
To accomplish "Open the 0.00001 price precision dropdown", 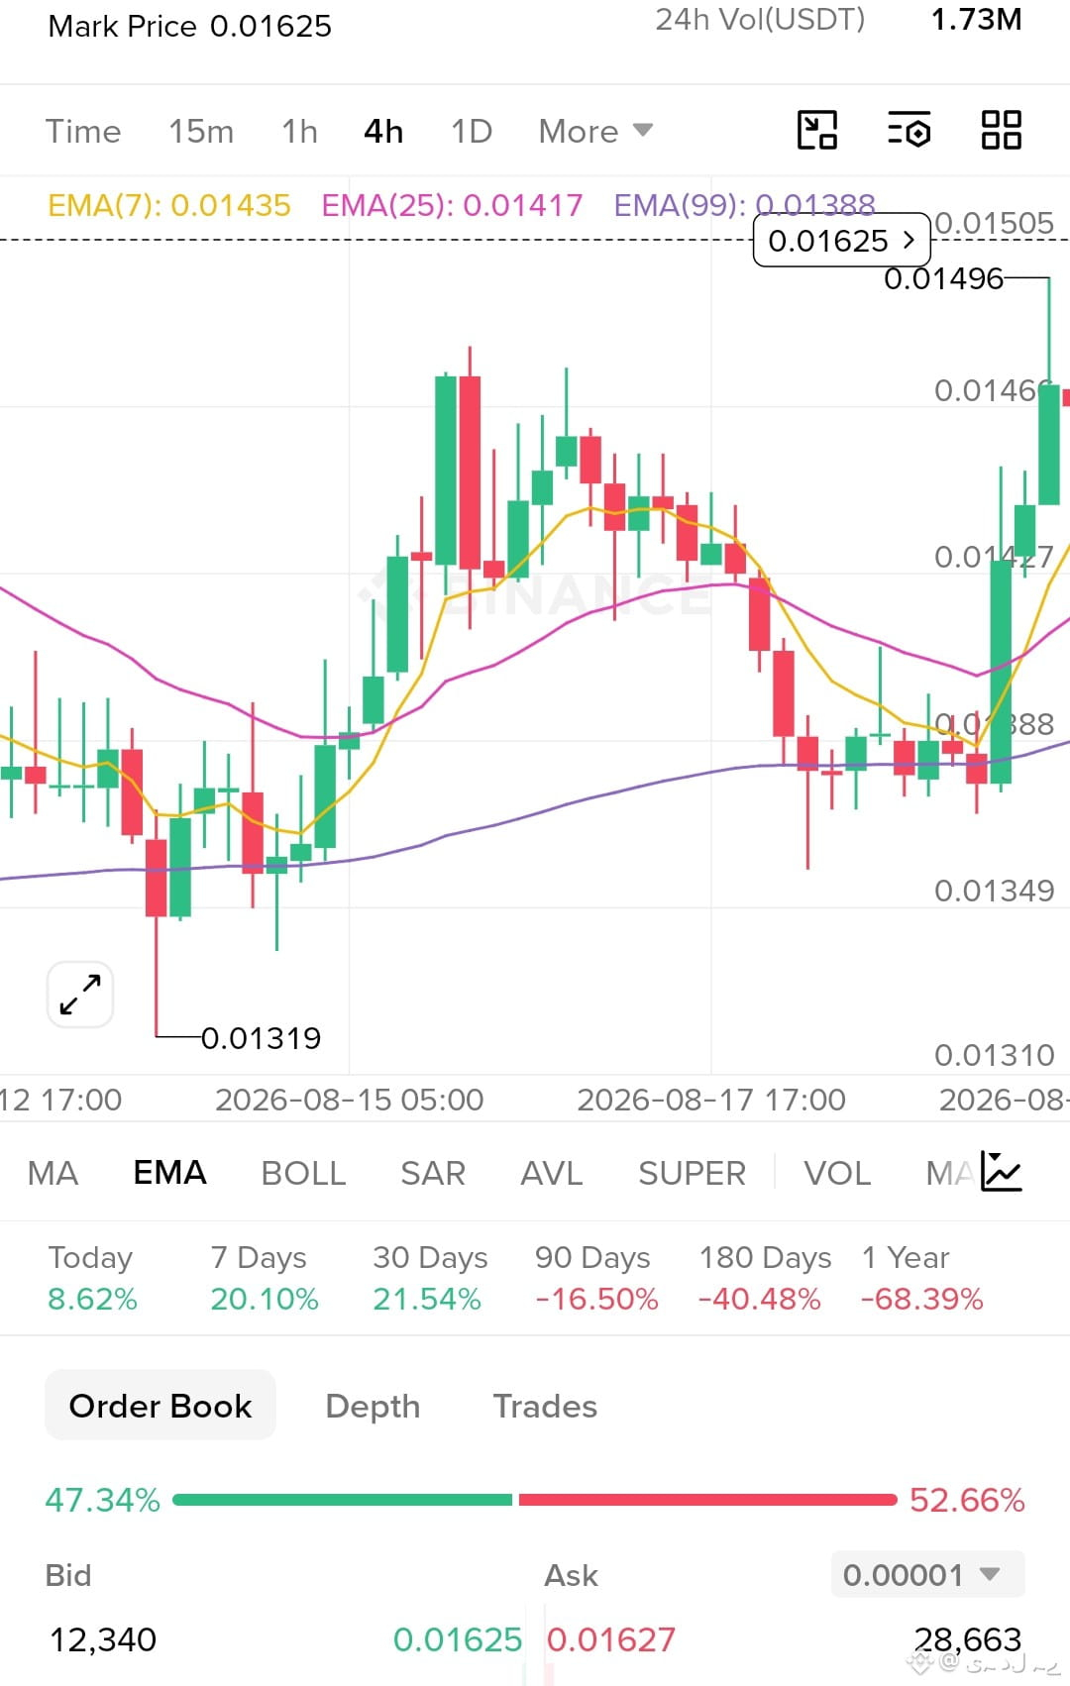I will pos(927,1574).
